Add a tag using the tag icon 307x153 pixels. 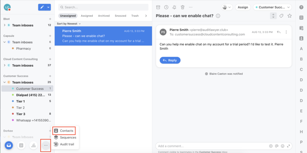point(281,16)
